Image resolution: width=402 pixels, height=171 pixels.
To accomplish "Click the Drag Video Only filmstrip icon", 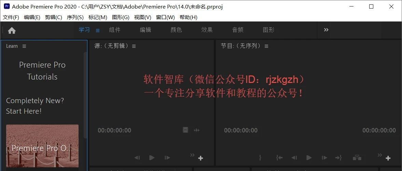I will point(185,130).
